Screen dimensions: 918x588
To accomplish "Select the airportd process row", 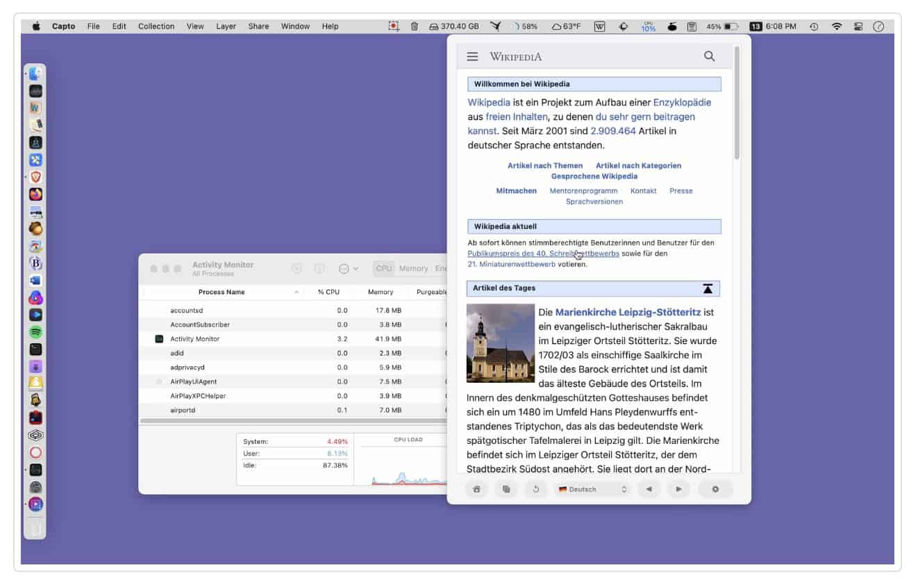I will (293, 410).
